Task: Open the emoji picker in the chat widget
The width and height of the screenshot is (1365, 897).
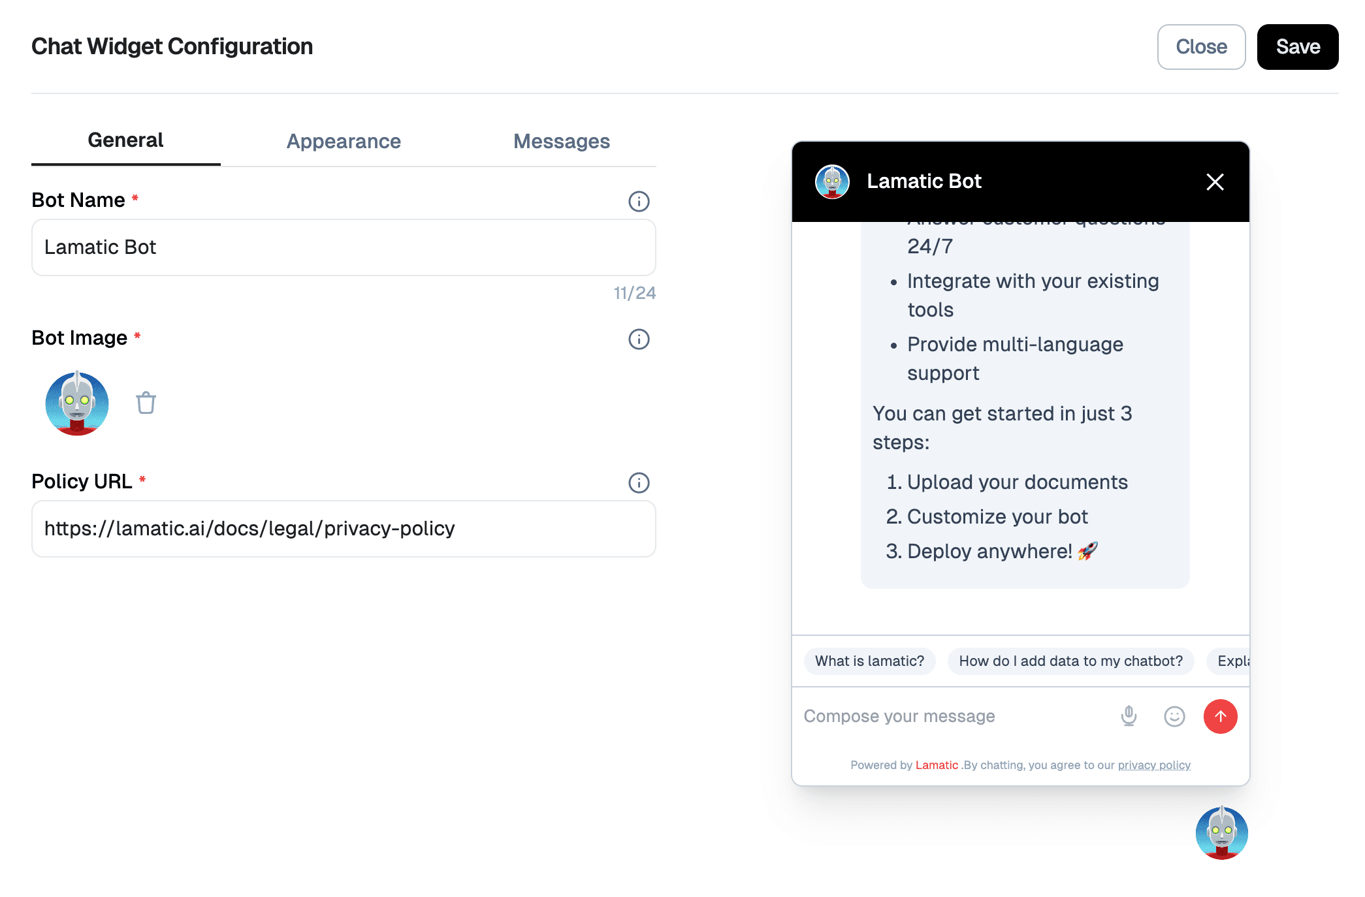Action: [x=1174, y=716]
